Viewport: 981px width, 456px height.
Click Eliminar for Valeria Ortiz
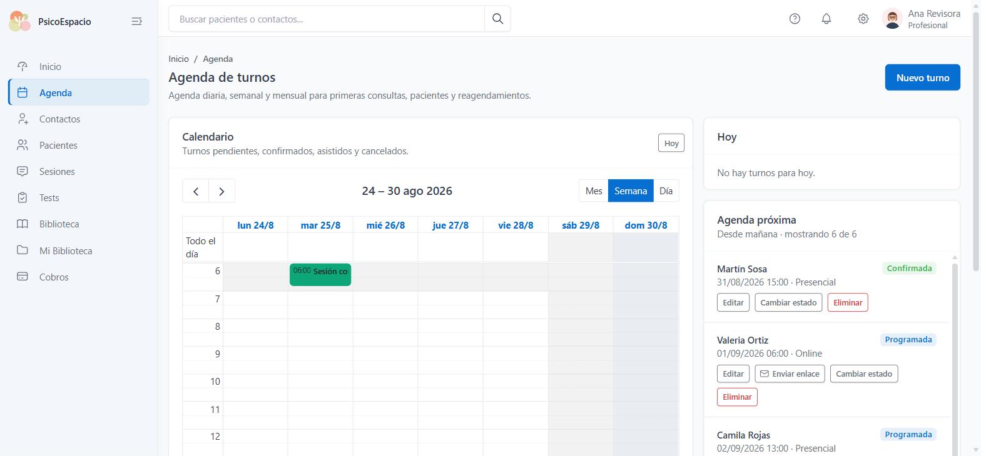pos(737,397)
